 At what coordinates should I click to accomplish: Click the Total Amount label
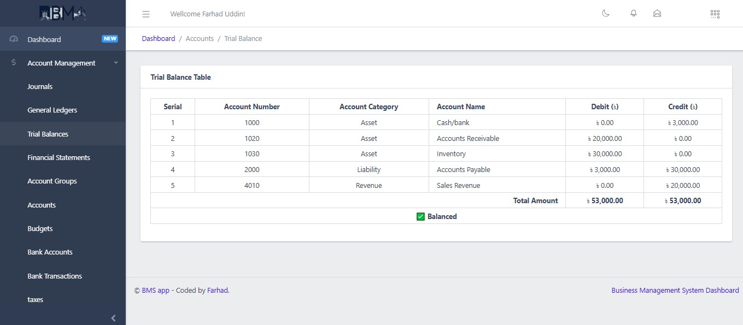point(536,201)
